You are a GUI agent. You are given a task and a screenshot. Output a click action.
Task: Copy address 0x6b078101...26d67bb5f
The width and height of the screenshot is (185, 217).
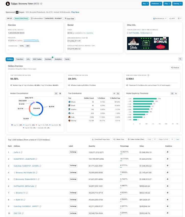click(36, 159)
